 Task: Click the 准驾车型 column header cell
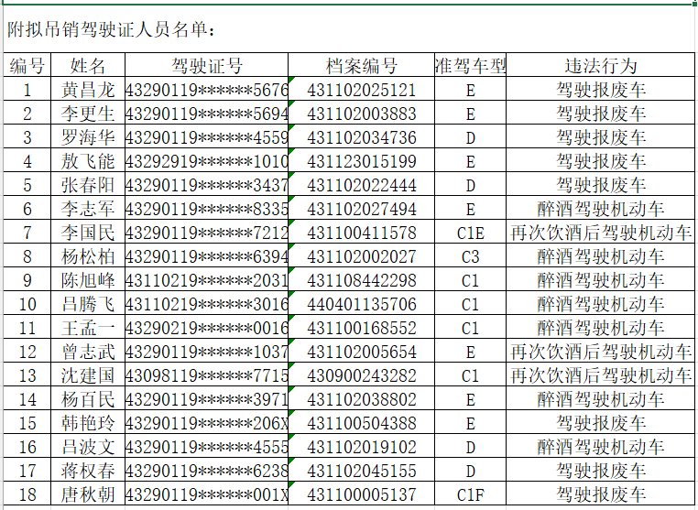[x=471, y=65]
